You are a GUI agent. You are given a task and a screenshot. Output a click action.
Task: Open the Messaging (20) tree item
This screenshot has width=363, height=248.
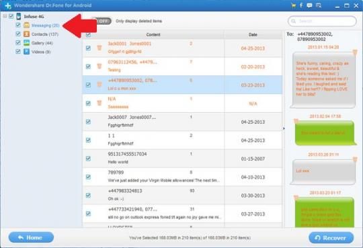(x=46, y=26)
